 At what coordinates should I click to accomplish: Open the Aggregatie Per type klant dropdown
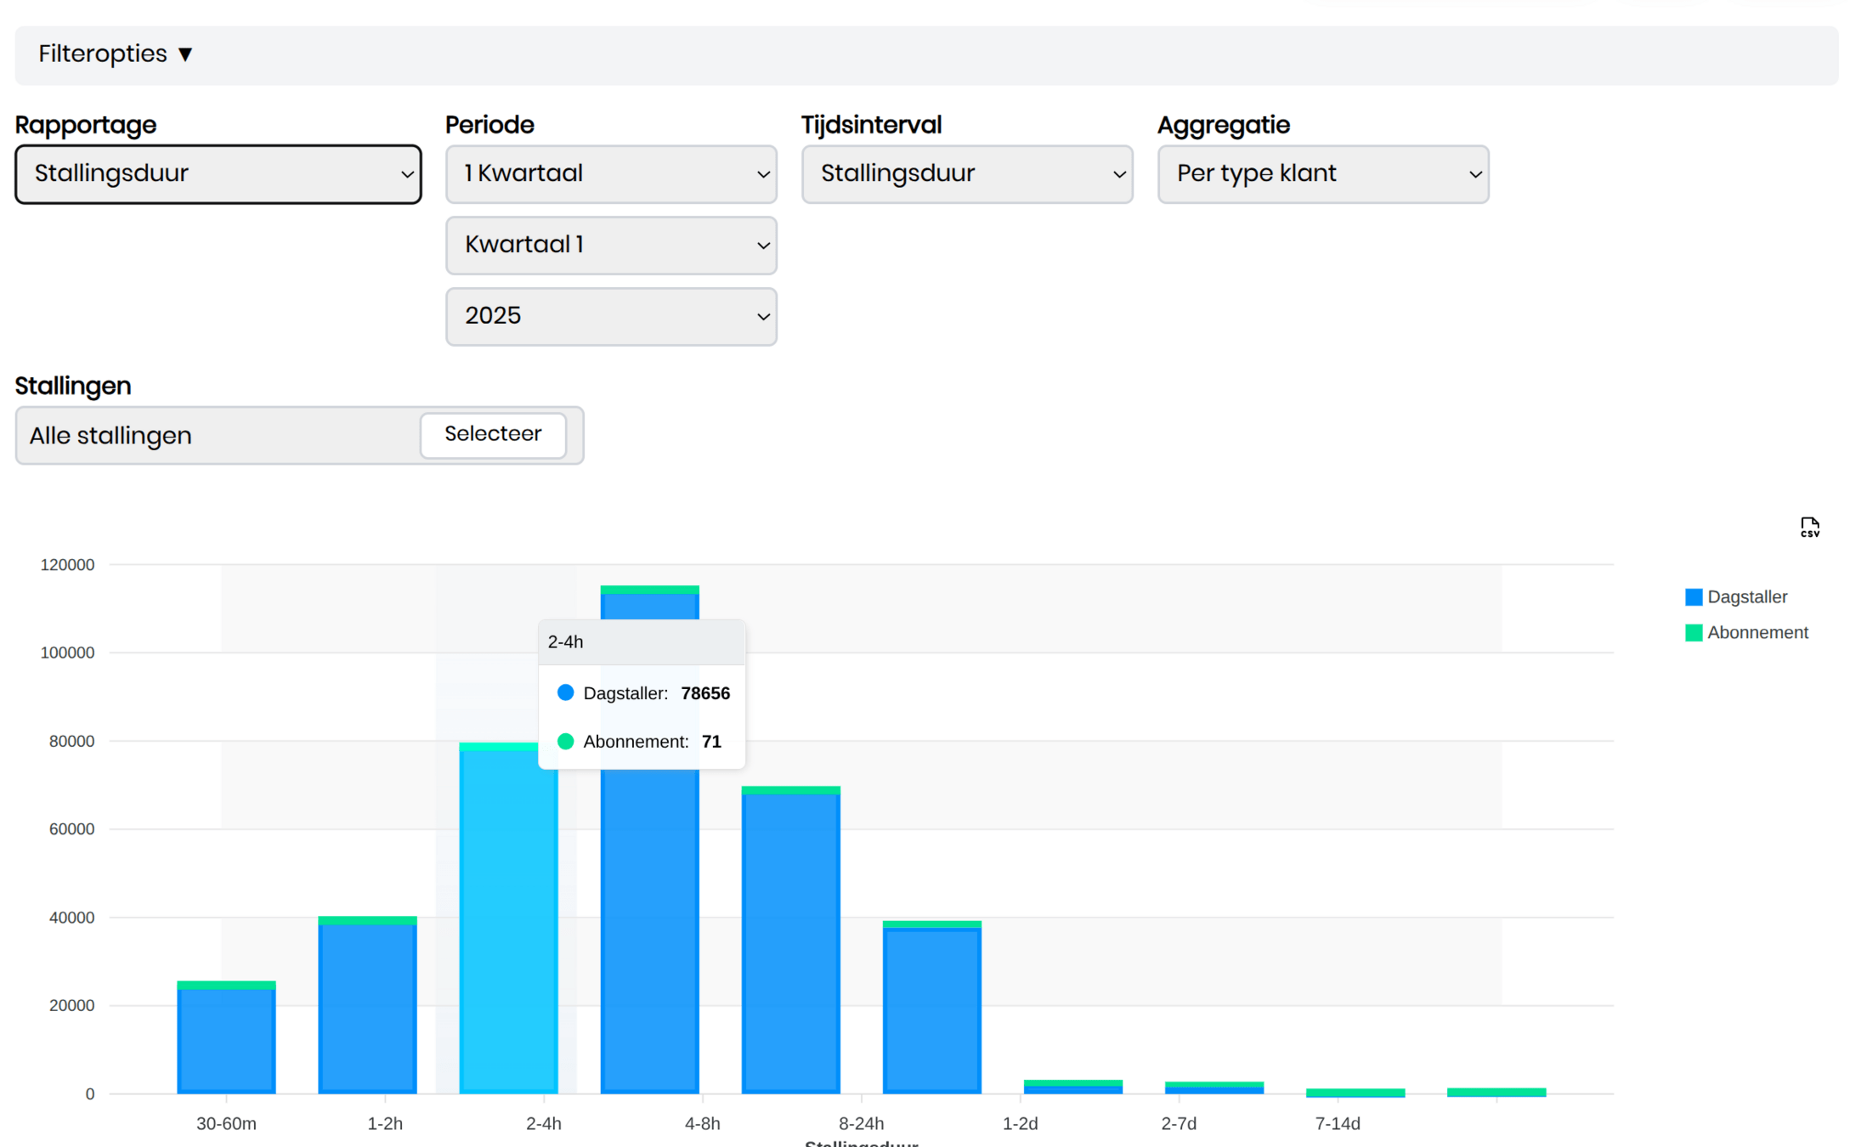pyautogui.click(x=1322, y=174)
